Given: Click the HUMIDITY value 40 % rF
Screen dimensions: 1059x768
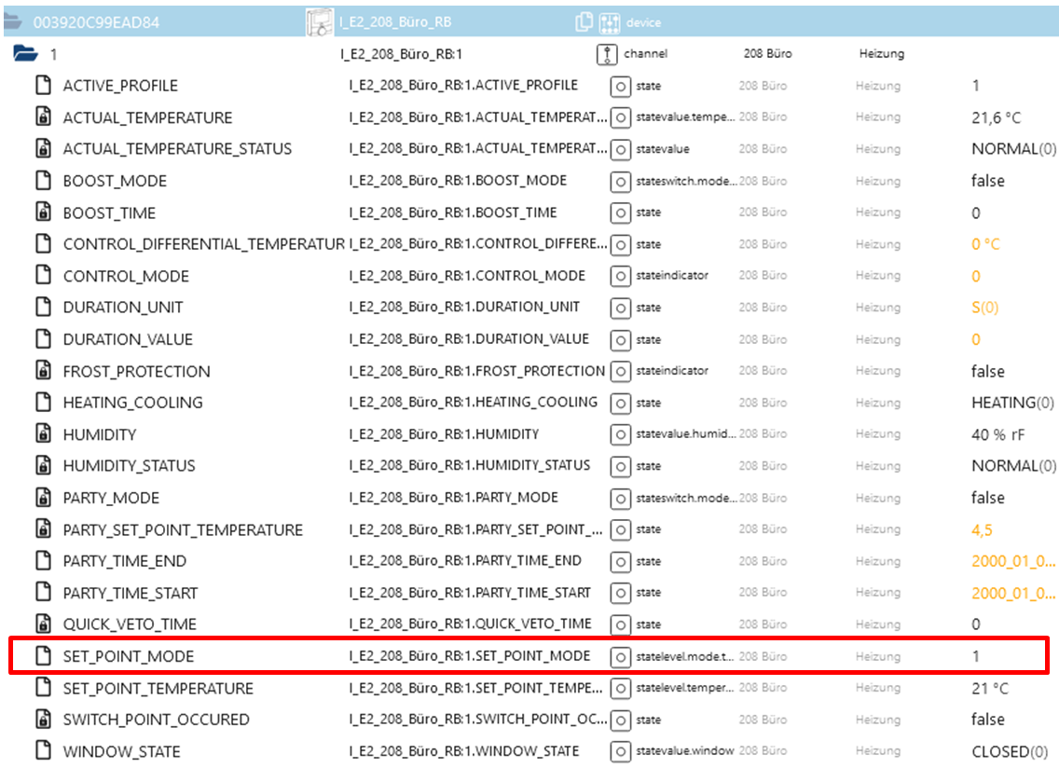Looking at the screenshot, I should point(998,435).
